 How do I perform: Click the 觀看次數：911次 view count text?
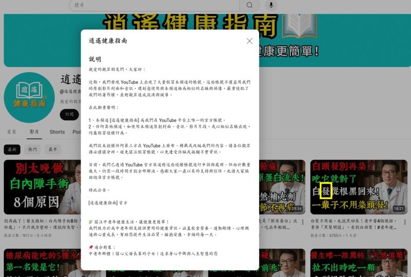[x=28, y=235]
